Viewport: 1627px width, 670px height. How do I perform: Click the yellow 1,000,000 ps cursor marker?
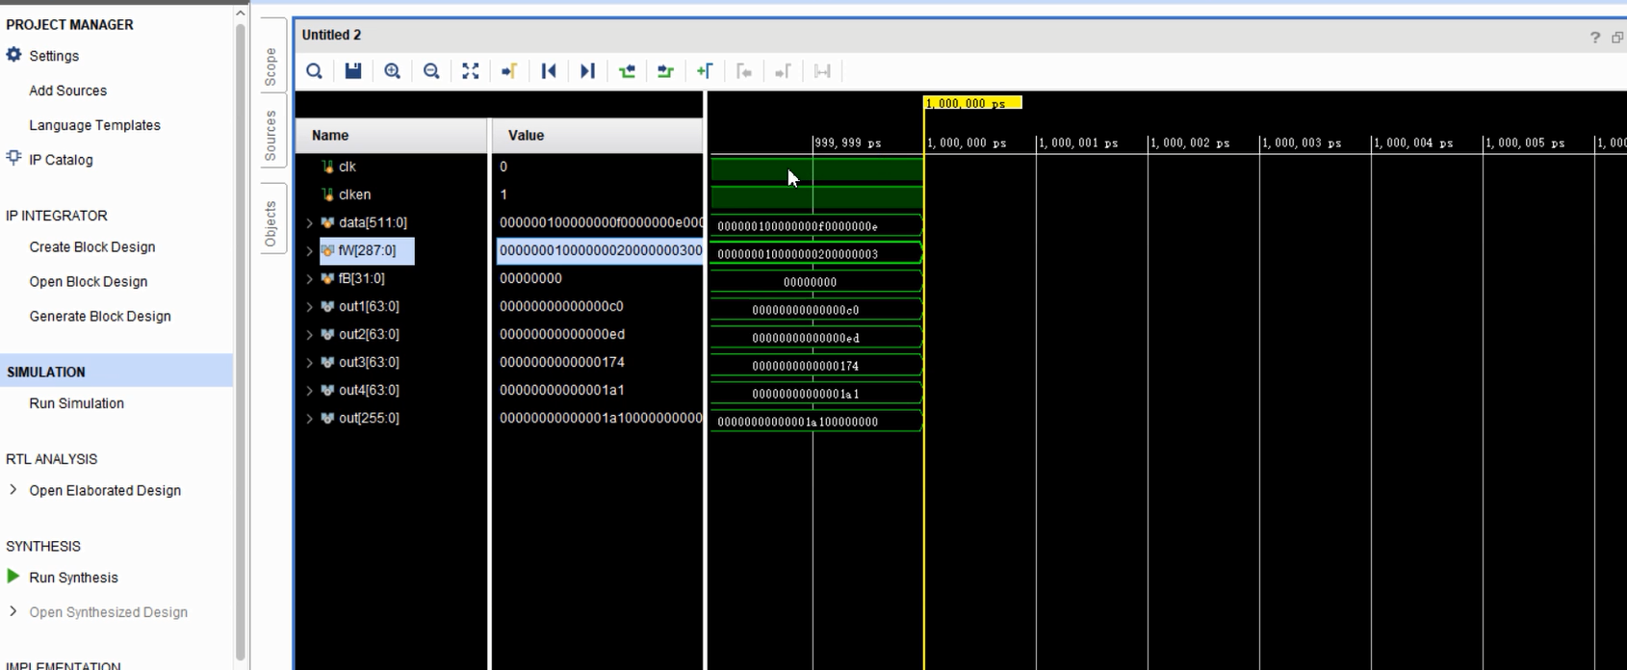972,103
